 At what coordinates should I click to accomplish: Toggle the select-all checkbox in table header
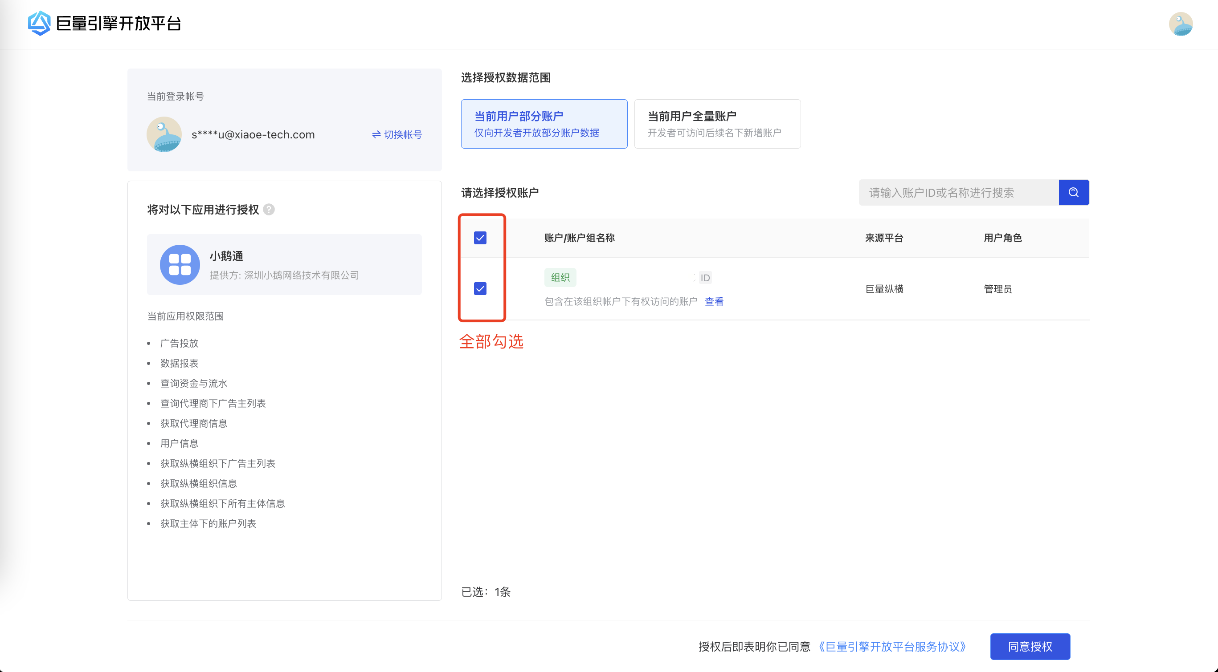(480, 238)
